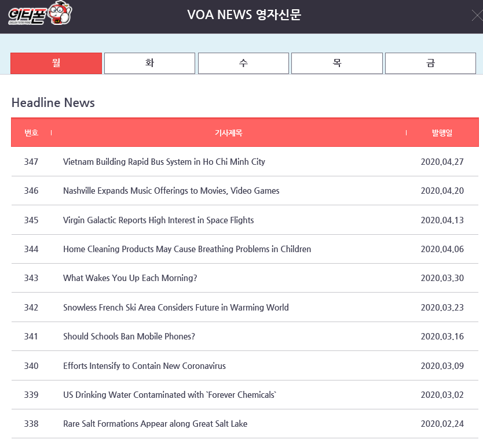Open Home Cleaning Products article
483x447 pixels.
point(186,249)
